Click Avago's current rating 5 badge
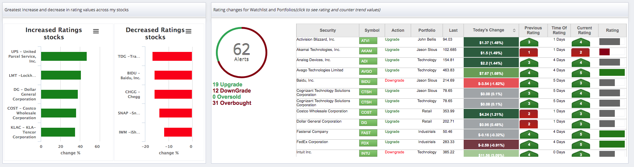 point(581,73)
